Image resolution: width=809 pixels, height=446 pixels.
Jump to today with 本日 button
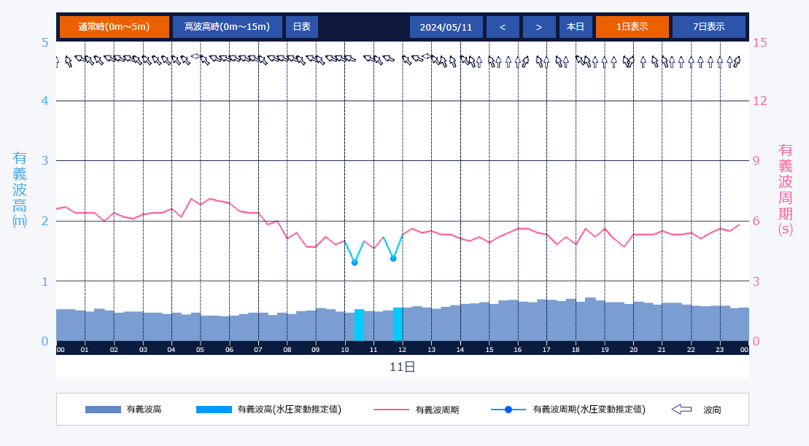pyautogui.click(x=576, y=27)
